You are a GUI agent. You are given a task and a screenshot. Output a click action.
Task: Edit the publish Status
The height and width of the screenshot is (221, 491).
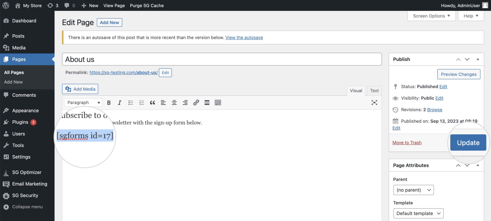coord(443,86)
